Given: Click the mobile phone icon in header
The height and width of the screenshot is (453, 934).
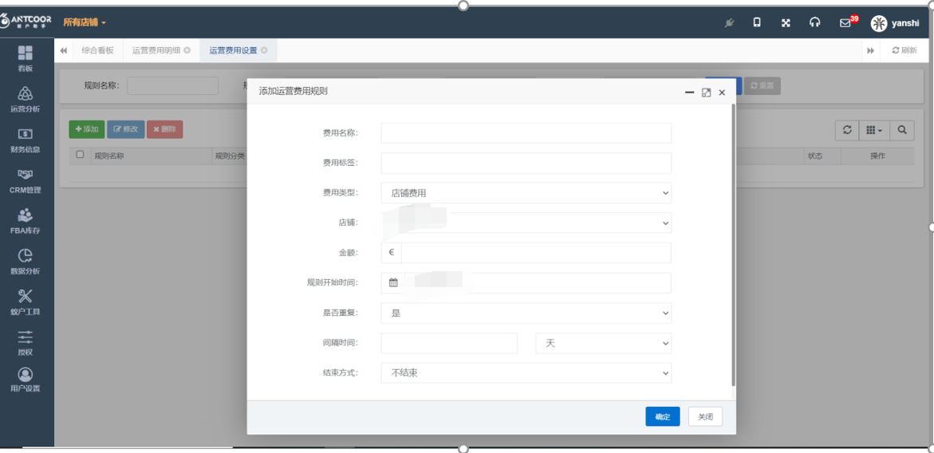Looking at the screenshot, I should pyautogui.click(x=757, y=23).
